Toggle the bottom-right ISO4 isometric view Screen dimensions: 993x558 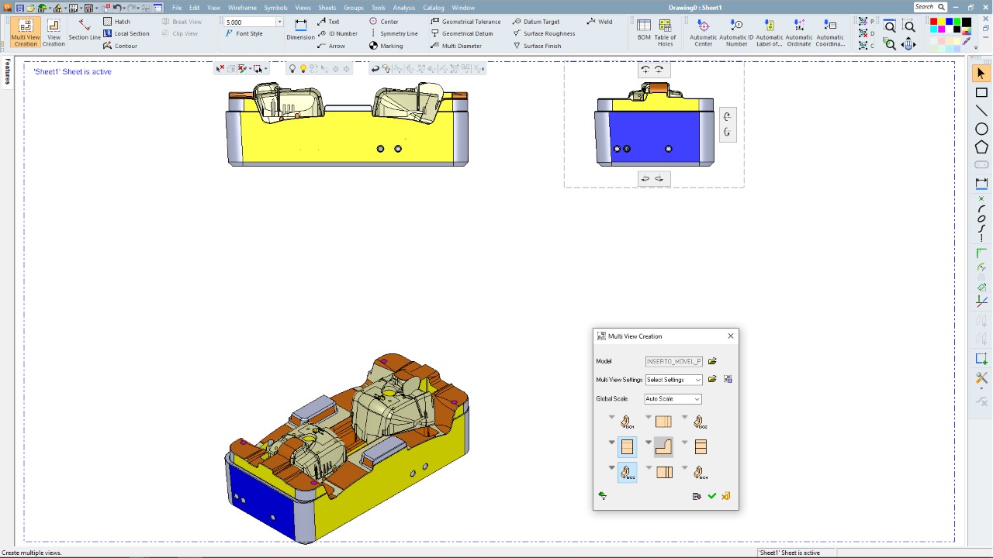coord(700,472)
